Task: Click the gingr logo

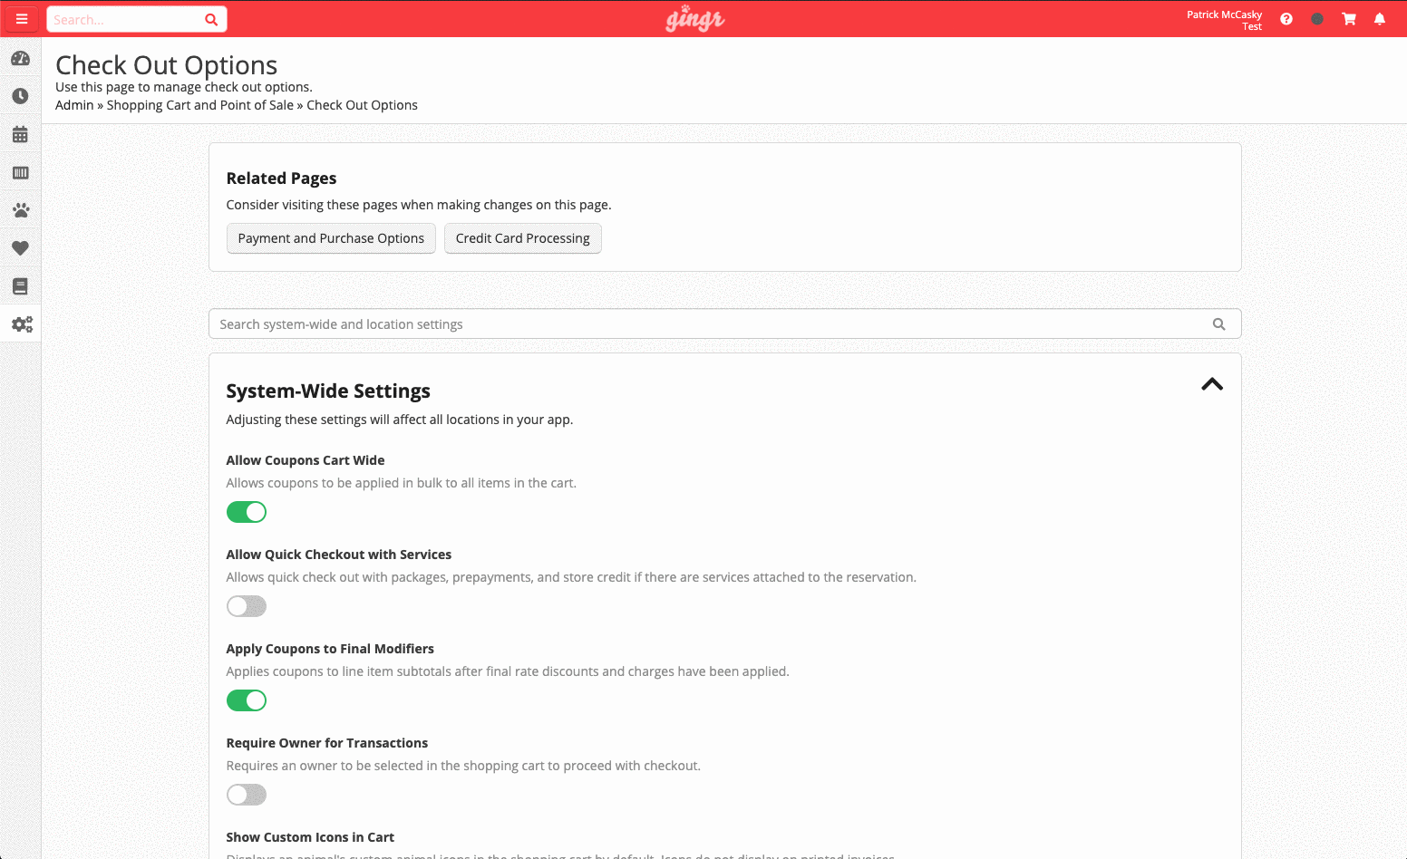Action: point(695,19)
